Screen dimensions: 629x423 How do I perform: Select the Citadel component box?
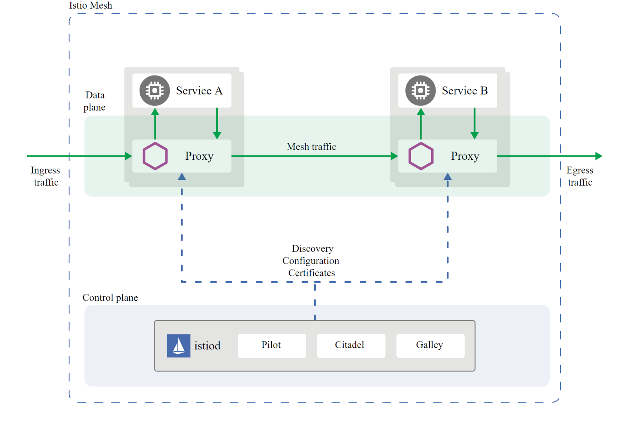(351, 345)
